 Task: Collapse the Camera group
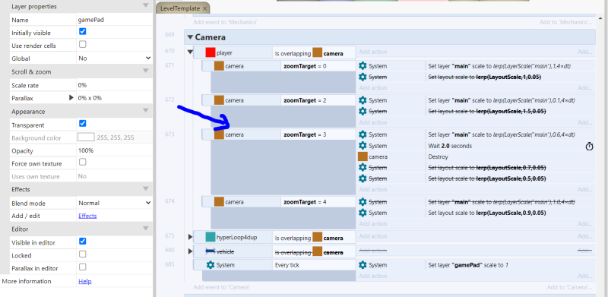(x=190, y=37)
